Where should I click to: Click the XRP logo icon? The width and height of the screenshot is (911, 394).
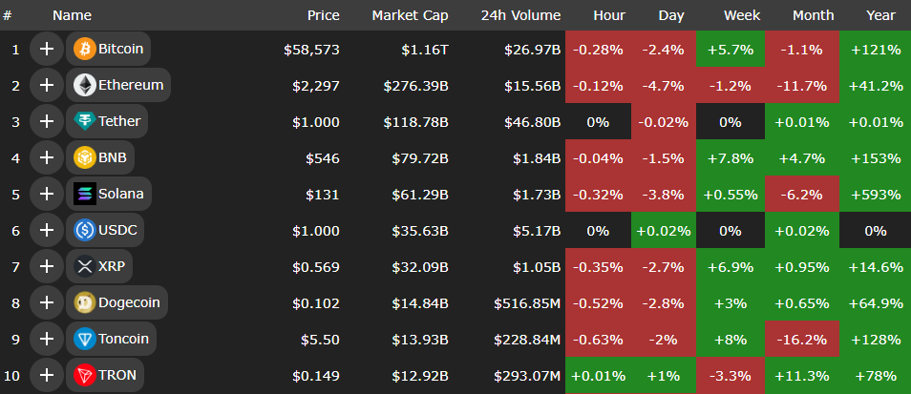(x=84, y=266)
